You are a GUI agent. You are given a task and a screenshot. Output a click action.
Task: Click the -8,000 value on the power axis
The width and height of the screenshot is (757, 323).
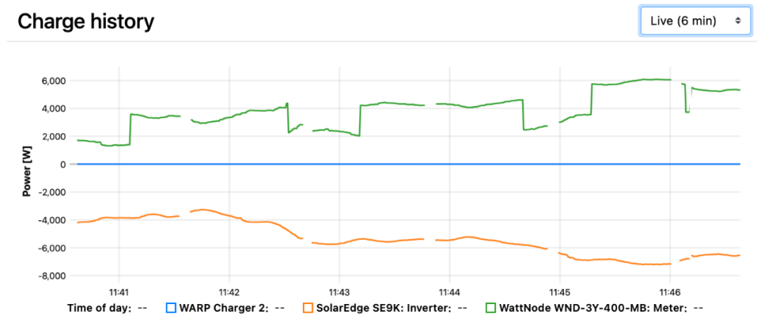51,276
